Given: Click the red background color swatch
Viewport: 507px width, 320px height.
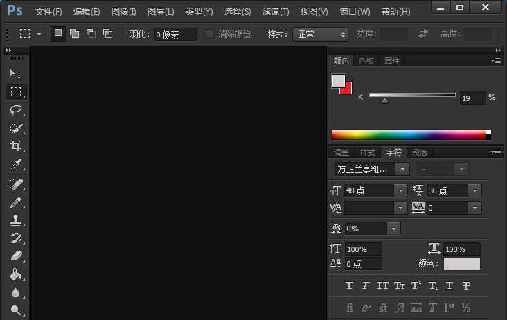Looking at the screenshot, I should click(348, 89).
